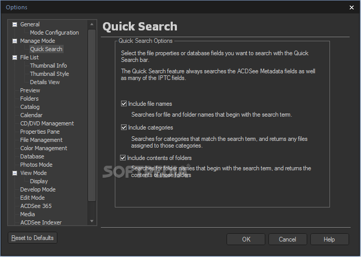This screenshot has height=257, width=361.
Task: Open Color Management options
Action: 43,148
